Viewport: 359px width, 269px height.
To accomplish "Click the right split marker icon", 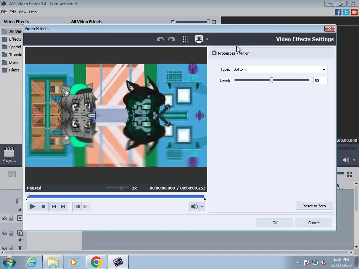I will 86,207.
